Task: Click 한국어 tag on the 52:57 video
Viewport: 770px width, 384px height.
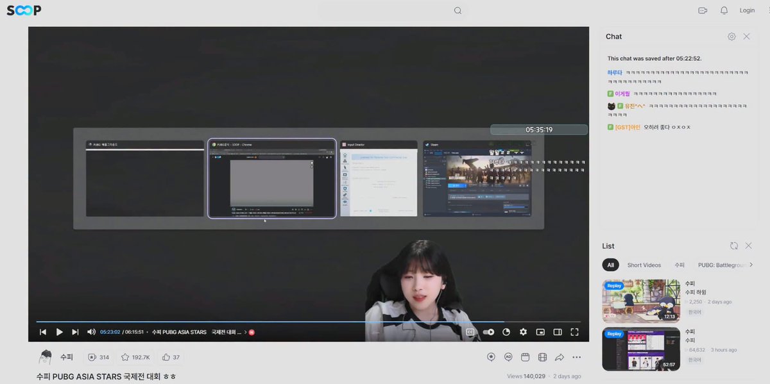Action: pyautogui.click(x=695, y=360)
